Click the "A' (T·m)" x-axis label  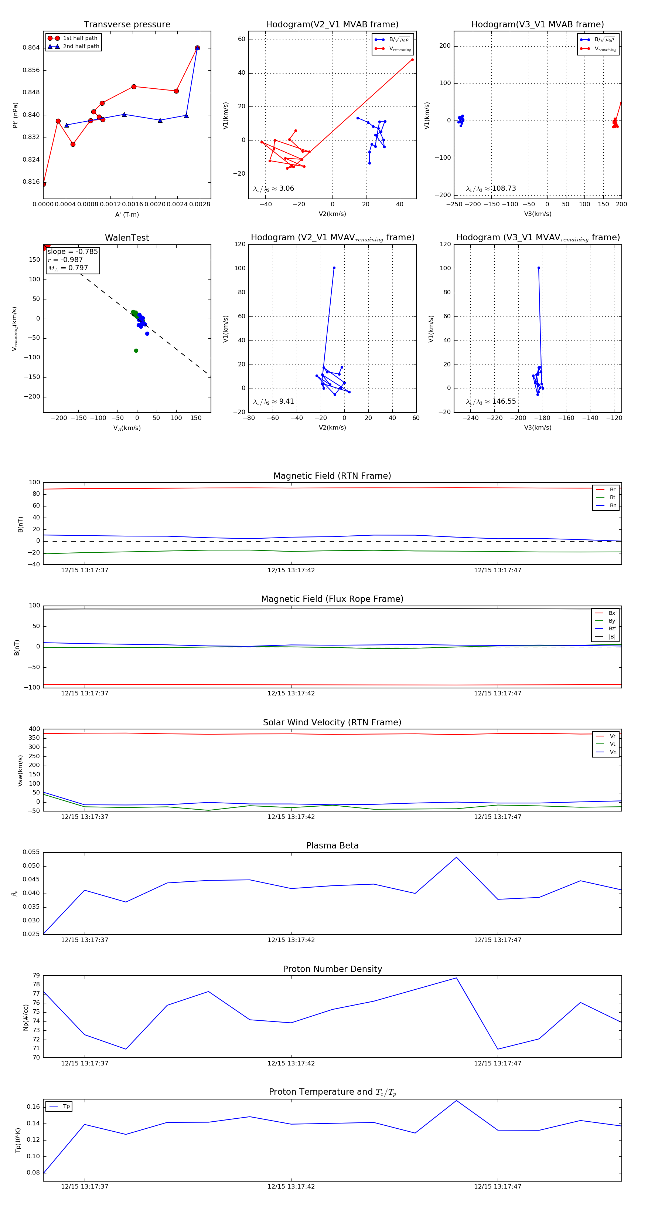pos(127,214)
